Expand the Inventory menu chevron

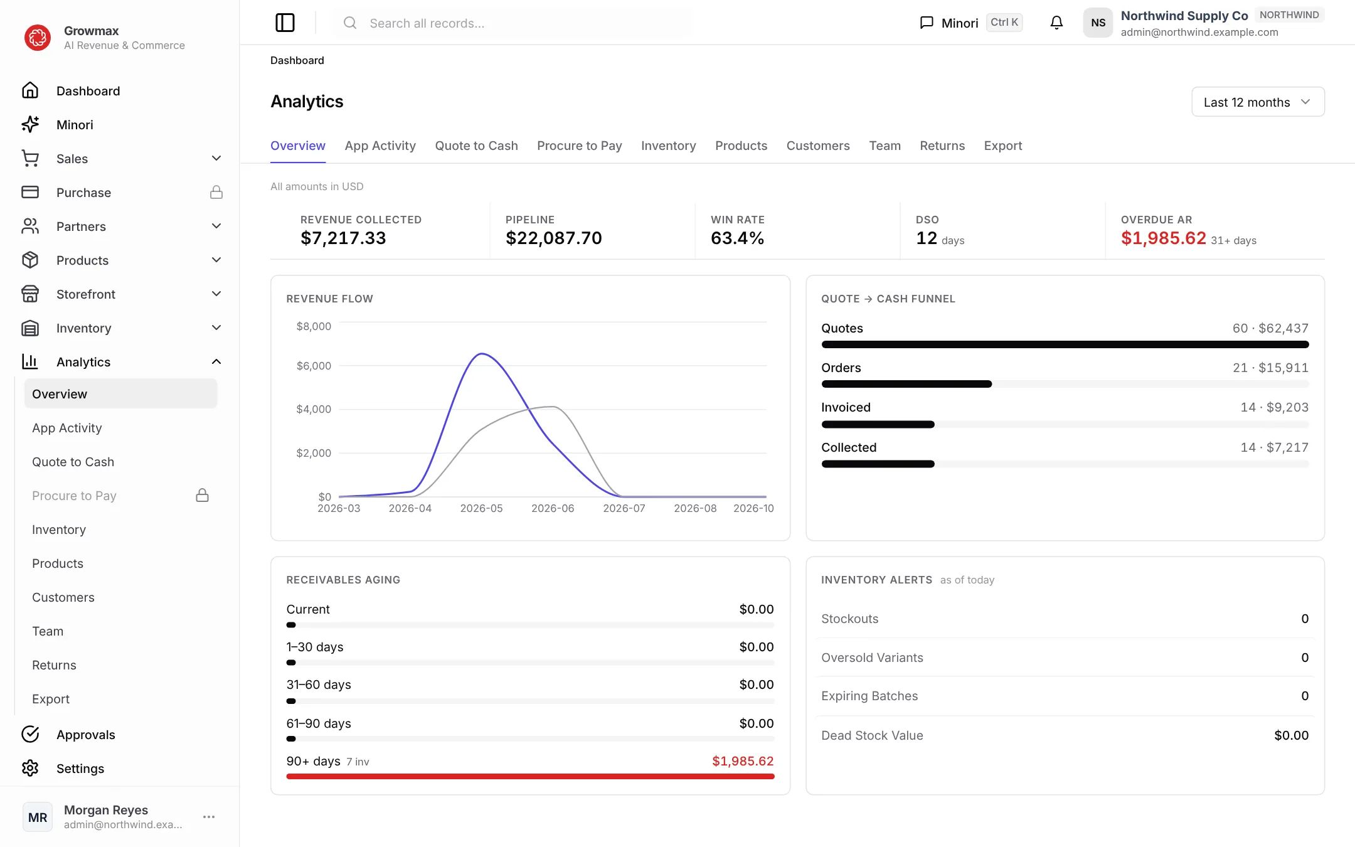pyautogui.click(x=216, y=328)
